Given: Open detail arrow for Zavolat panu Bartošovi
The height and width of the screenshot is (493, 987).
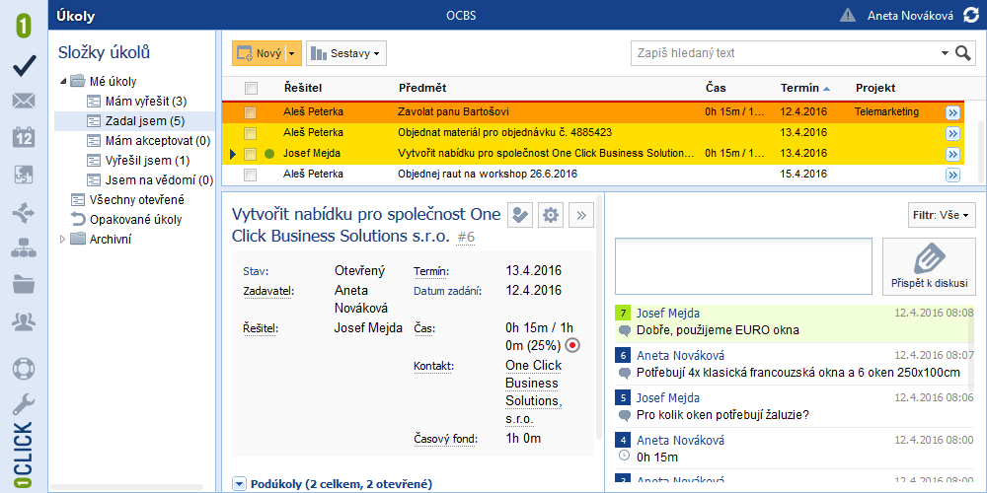Looking at the screenshot, I should pos(952,112).
